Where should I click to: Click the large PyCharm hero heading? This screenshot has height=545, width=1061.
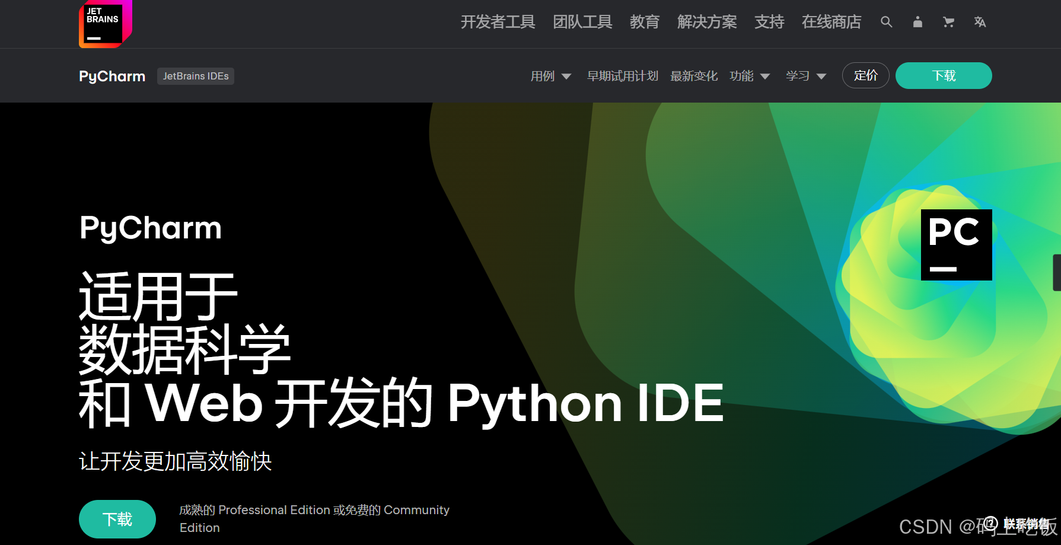(x=151, y=229)
